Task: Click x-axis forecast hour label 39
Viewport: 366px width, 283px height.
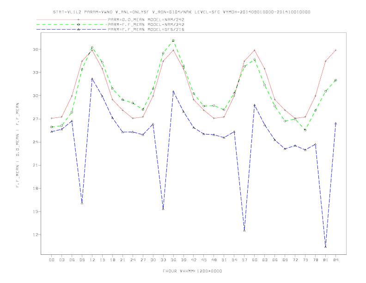Action: click(x=183, y=260)
